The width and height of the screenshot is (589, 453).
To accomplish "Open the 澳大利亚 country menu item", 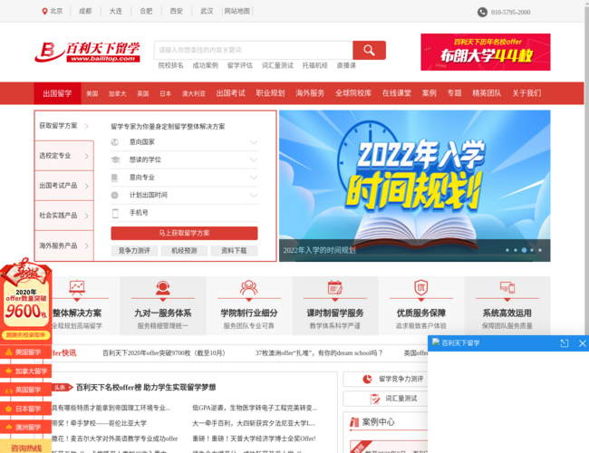I will pyautogui.click(x=193, y=93).
